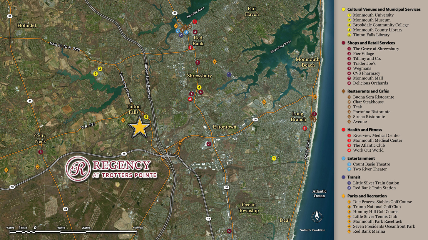The width and height of the screenshot is (428, 240).
Task: Select the Wegmans marker in Ocean Township
Action: click(x=229, y=231)
